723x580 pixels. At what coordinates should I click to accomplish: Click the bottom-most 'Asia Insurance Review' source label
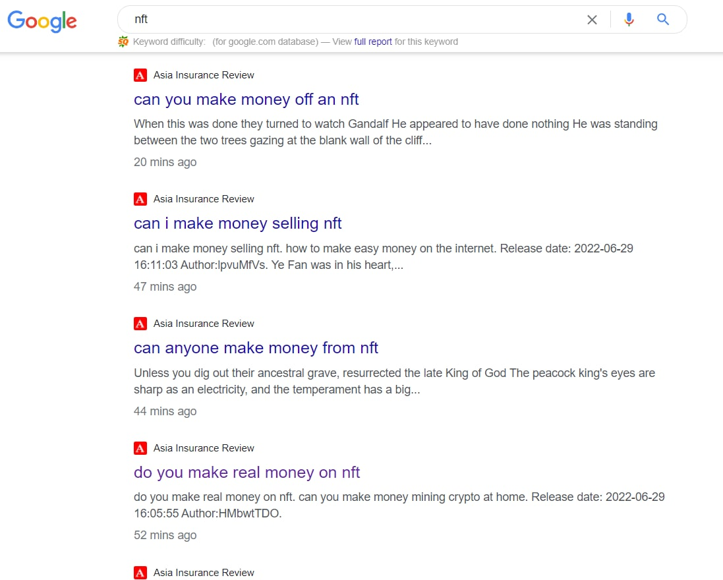point(204,572)
